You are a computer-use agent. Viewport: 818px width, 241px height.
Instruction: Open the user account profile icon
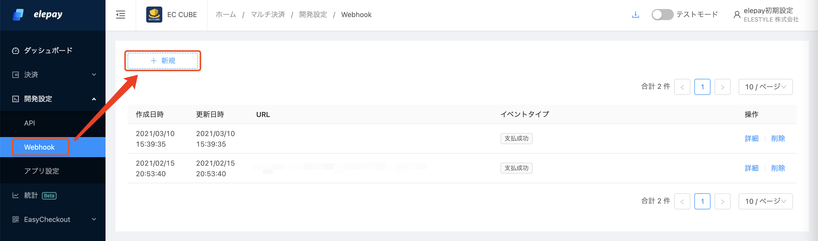[737, 15]
